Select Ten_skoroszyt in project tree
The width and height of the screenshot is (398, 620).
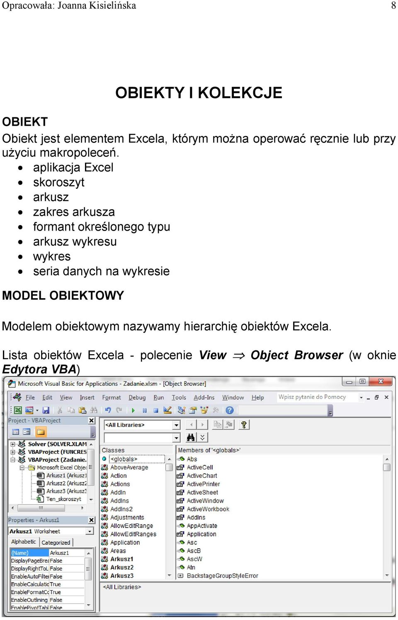tap(59, 499)
